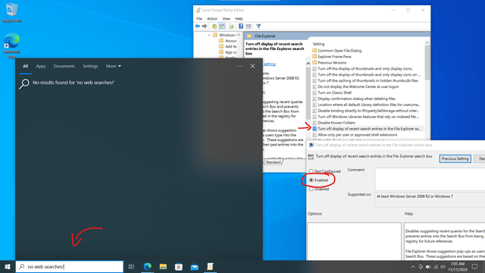
Task: Select the Enabled radio button
Action: [311, 180]
